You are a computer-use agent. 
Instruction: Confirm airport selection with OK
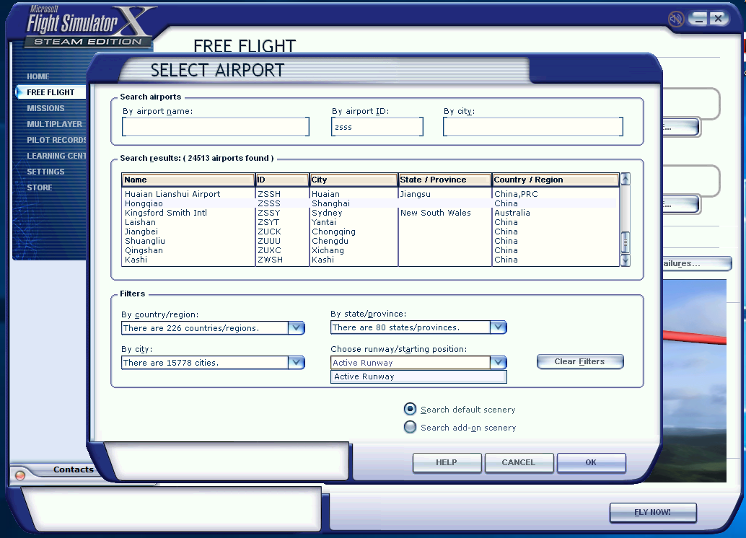tap(591, 462)
